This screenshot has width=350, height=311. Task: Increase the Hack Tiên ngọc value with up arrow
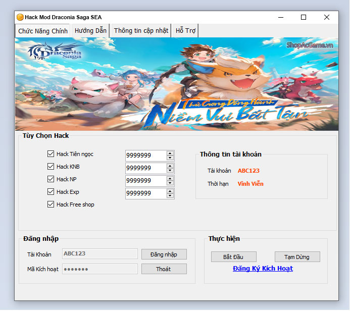click(170, 153)
